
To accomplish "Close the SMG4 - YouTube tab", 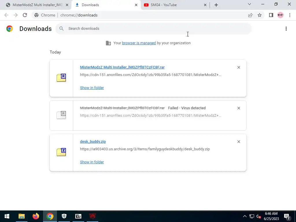I will click(205, 5).
